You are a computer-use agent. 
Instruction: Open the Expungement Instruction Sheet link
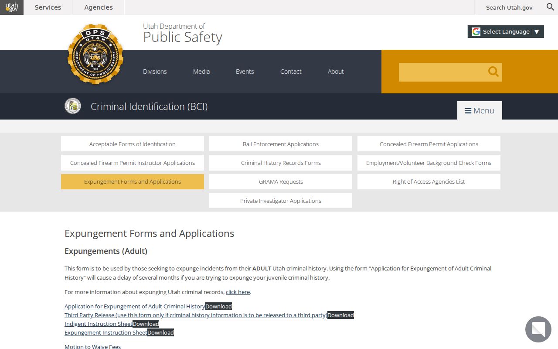[x=106, y=332]
